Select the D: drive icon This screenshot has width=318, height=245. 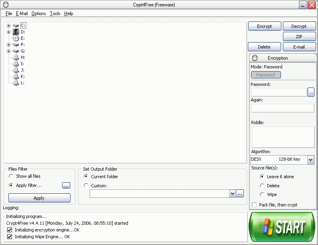point(16,32)
